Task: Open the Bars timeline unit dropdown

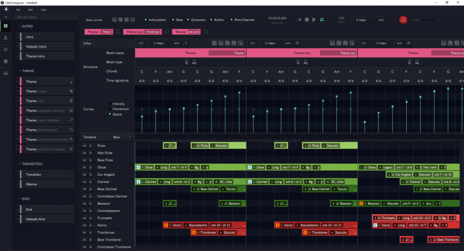Action: (122, 137)
